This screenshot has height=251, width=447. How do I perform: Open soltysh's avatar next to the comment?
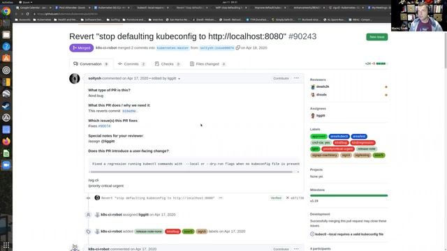[x=75, y=79]
